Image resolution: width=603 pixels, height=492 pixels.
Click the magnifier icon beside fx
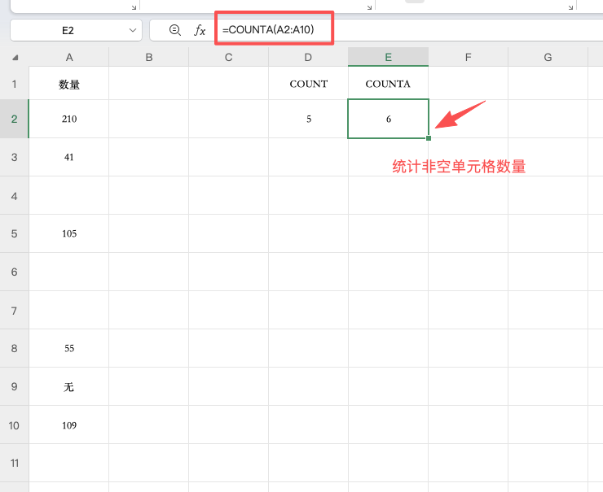pyautogui.click(x=174, y=30)
